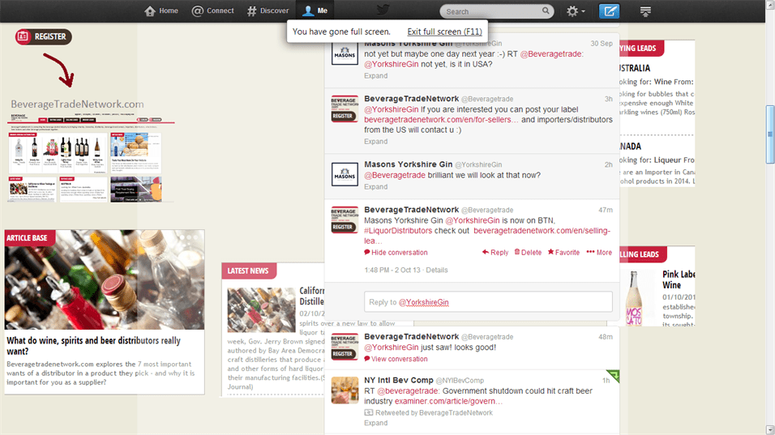Open the Connect tab
The image size is (775, 435).
pyautogui.click(x=212, y=11)
